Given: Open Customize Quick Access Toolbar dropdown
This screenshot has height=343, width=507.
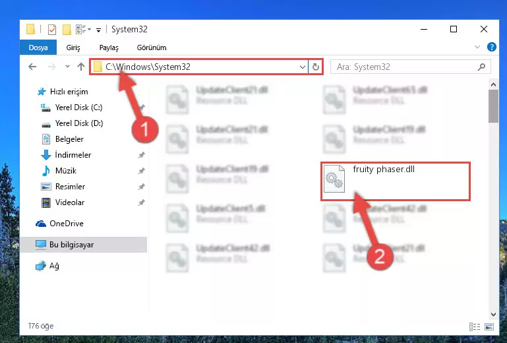Looking at the screenshot, I should (98, 30).
